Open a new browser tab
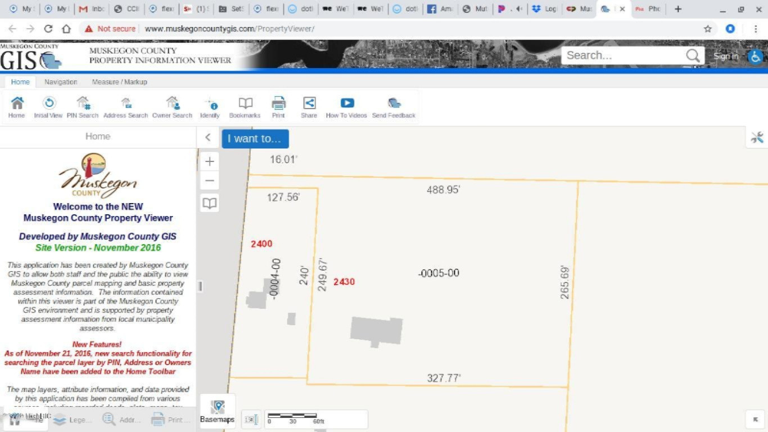 pyautogui.click(x=678, y=9)
